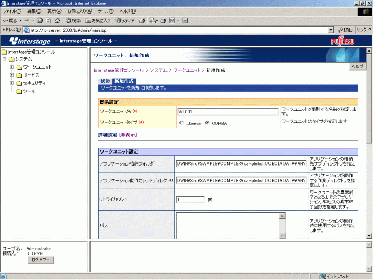373x280 pixels.
Task: Click inside the パス text area
Action: tap(228, 225)
